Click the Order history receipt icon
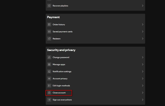 49,24
